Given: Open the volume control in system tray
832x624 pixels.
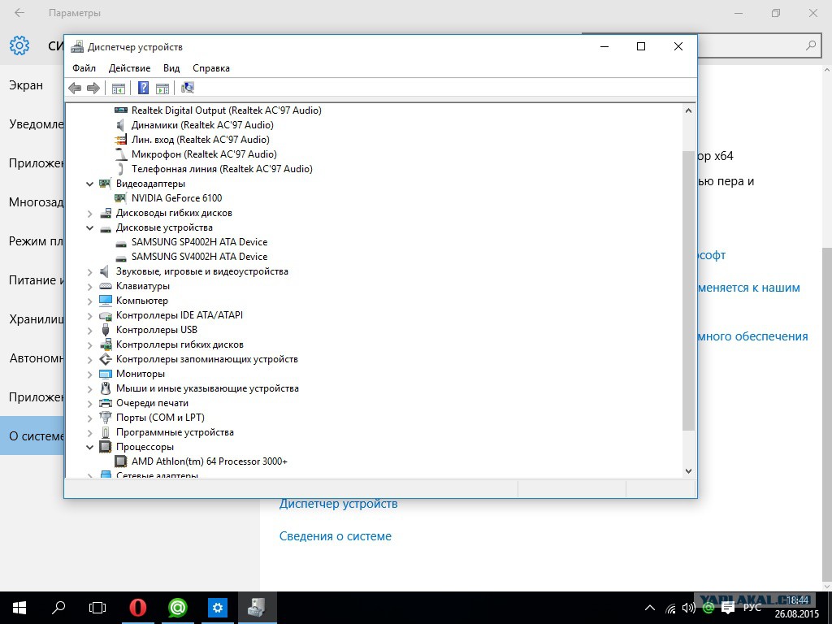Looking at the screenshot, I should [x=689, y=608].
